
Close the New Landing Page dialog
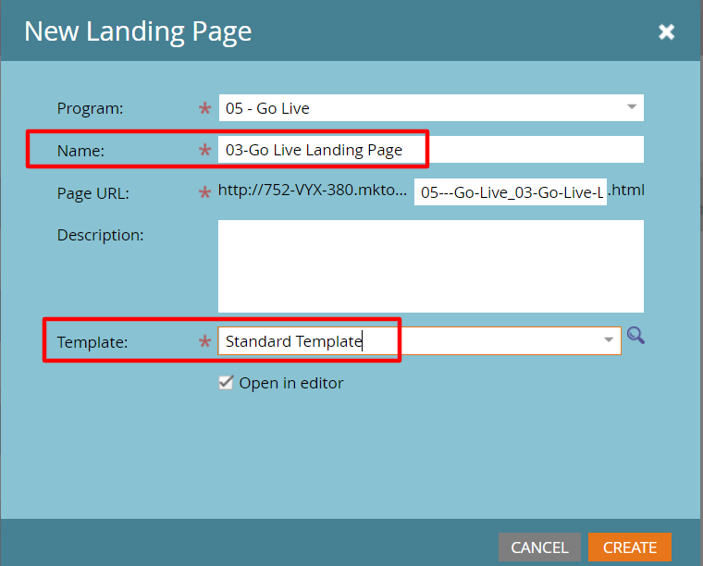point(666,31)
